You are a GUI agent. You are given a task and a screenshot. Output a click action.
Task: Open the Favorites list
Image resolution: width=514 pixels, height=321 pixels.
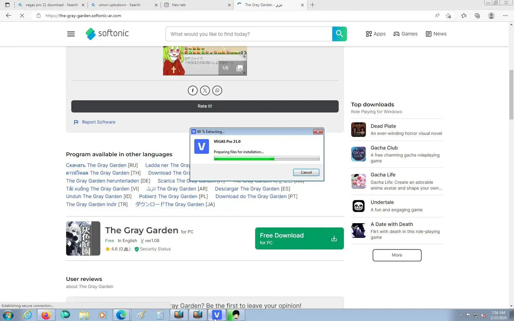coord(464,16)
